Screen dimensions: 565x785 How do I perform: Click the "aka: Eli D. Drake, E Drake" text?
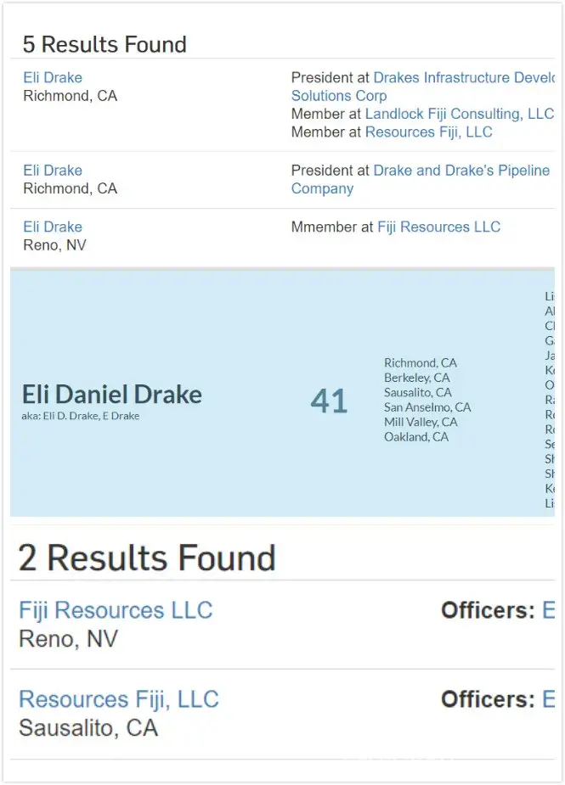point(81,417)
